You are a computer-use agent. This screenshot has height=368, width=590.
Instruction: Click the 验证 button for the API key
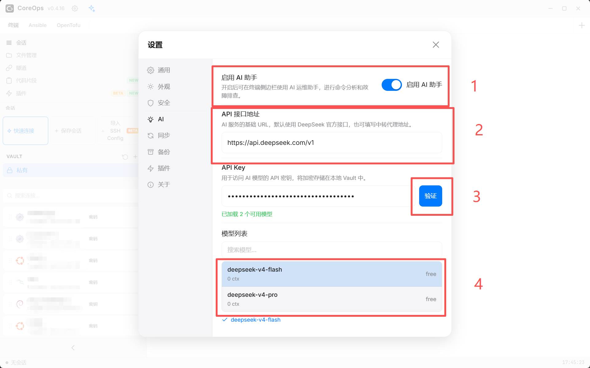click(431, 196)
